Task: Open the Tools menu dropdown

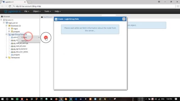Action: [48, 11]
